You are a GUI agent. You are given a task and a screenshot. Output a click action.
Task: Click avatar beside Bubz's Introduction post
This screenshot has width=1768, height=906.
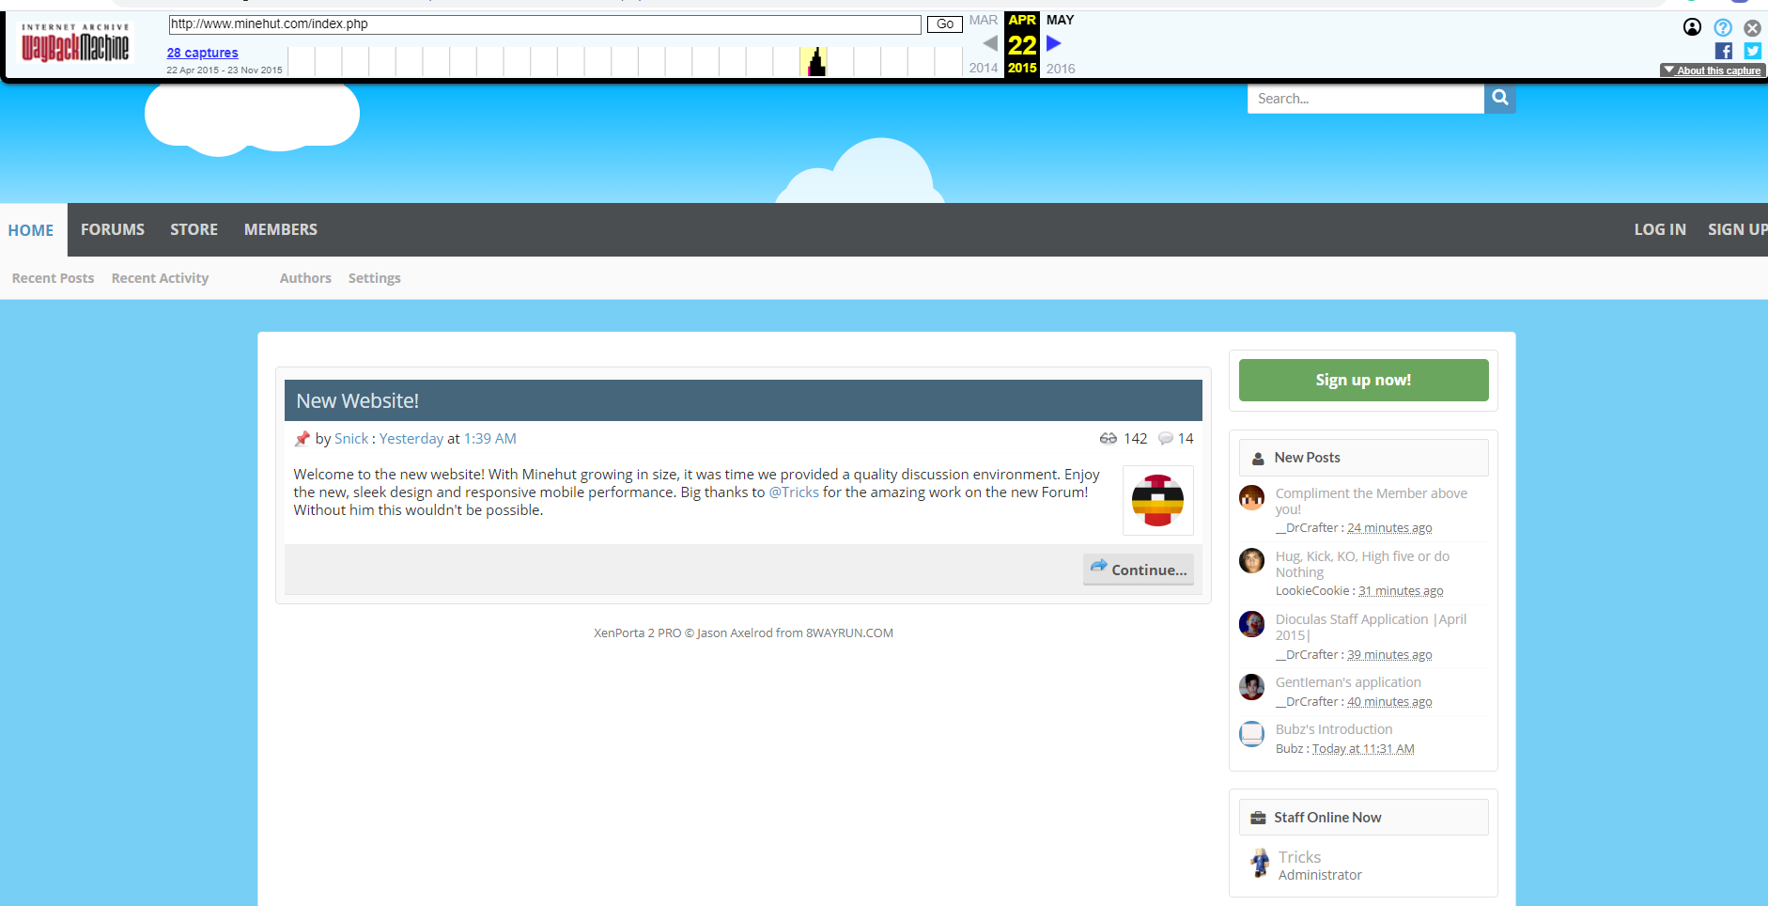coord(1252,734)
